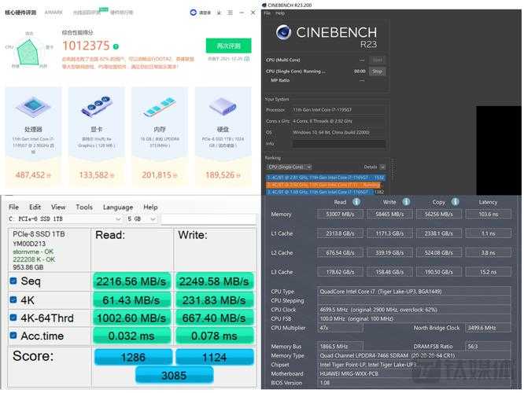The height and width of the screenshot is (393, 524).
Task: Click the processor chip illustration on the CPU card
Action: pos(33,107)
